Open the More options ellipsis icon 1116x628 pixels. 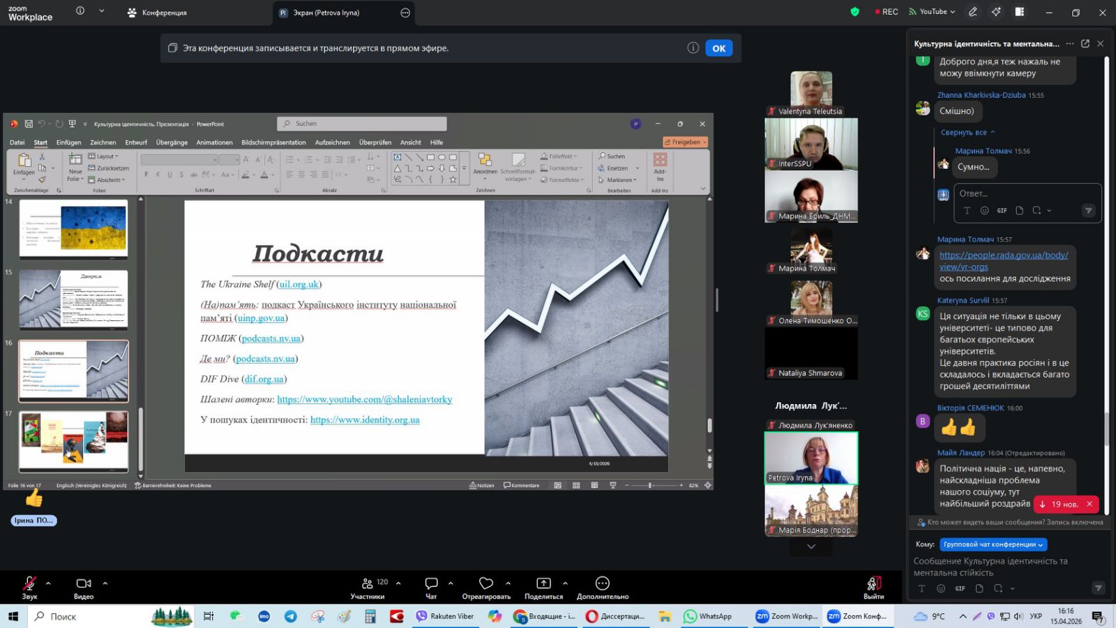[603, 584]
